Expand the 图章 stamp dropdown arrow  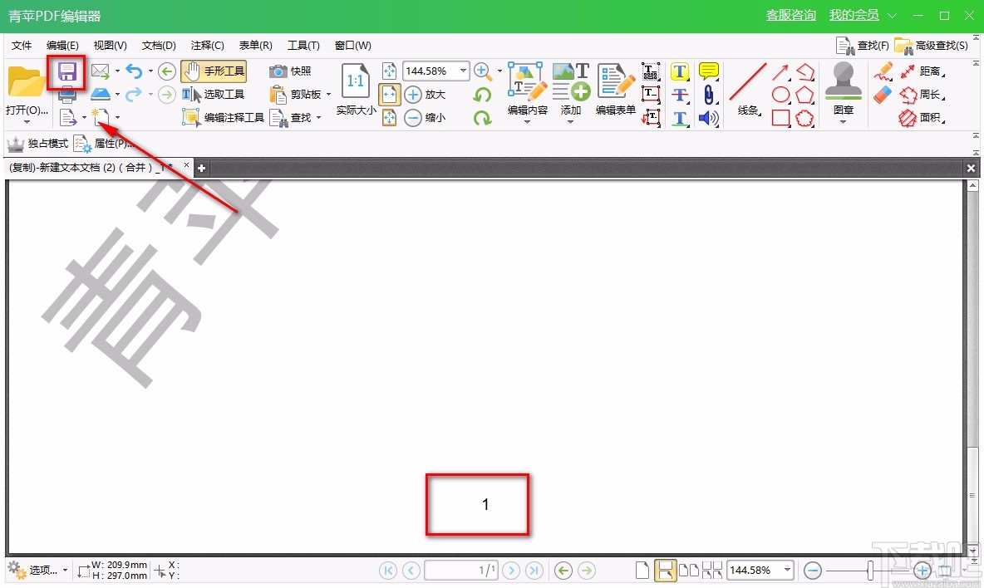(x=843, y=122)
